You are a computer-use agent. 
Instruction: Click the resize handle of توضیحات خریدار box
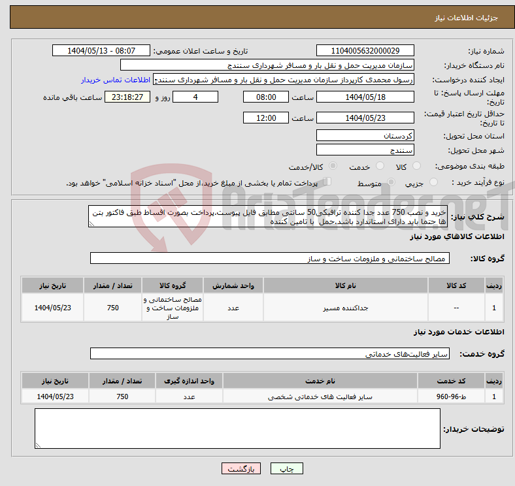point(38,445)
